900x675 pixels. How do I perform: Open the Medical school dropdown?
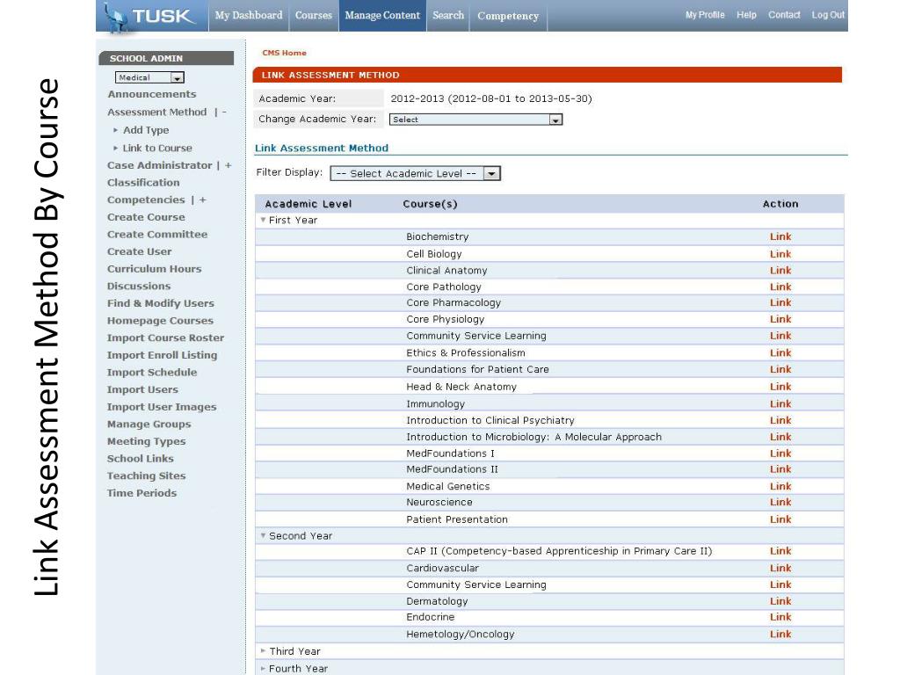[149, 77]
